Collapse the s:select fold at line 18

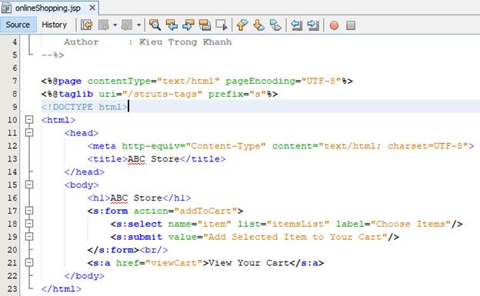coord(29,224)
